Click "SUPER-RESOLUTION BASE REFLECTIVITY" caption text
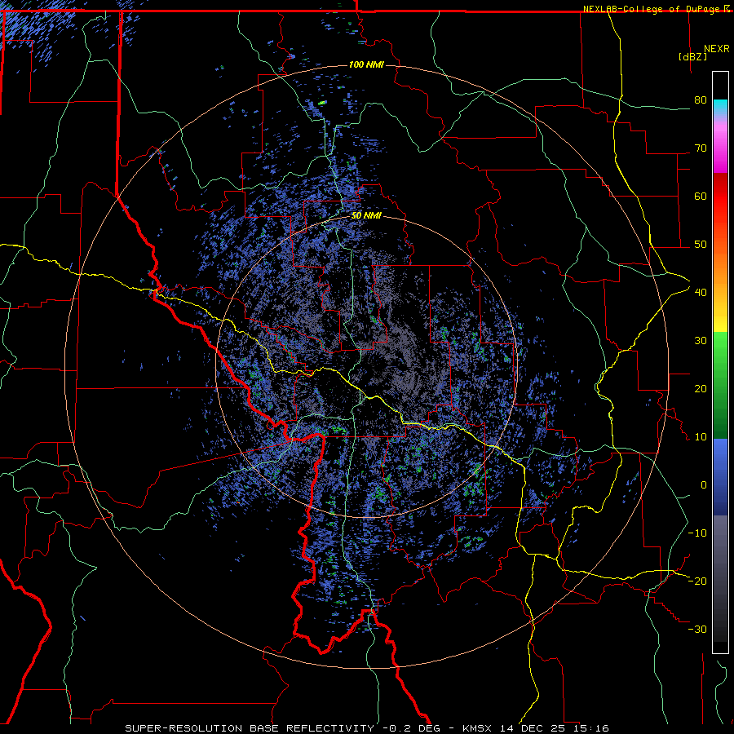This screenshot has height=734, width=734. pos(250,728)
